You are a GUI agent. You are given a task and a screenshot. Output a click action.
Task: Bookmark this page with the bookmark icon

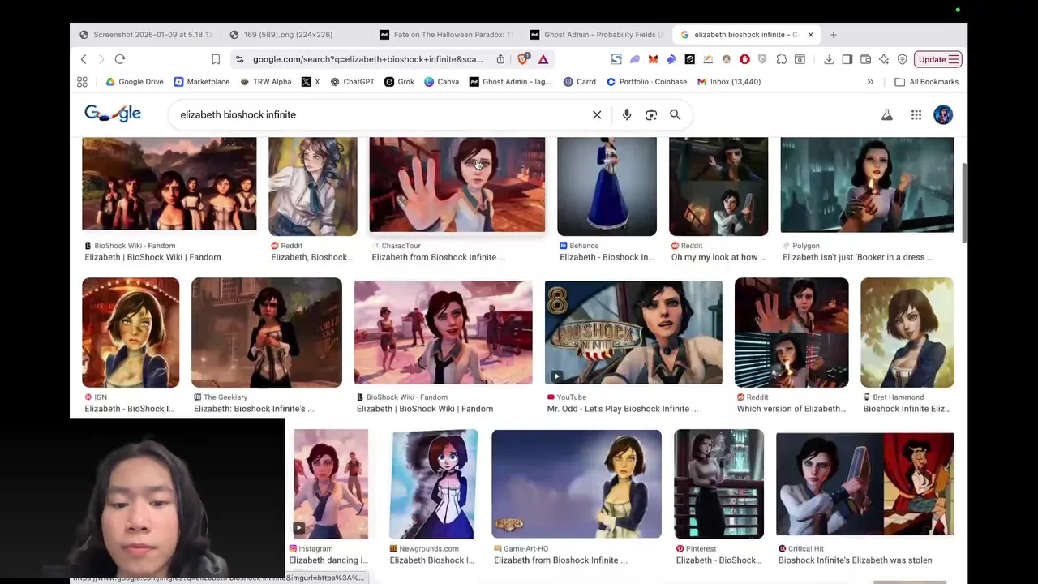click(x=216, y=59)
